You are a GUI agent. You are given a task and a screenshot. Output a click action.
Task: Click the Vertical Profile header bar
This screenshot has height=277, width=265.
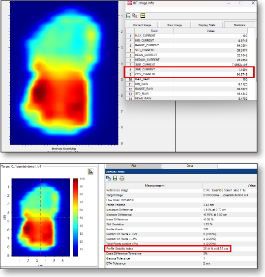(x=181, y=172)
